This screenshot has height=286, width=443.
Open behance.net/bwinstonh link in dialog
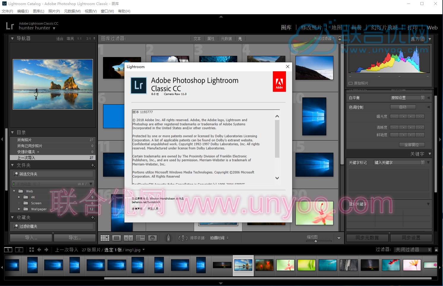(x=146, y=202)
